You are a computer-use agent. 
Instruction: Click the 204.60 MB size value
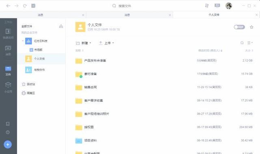point(246,127)
